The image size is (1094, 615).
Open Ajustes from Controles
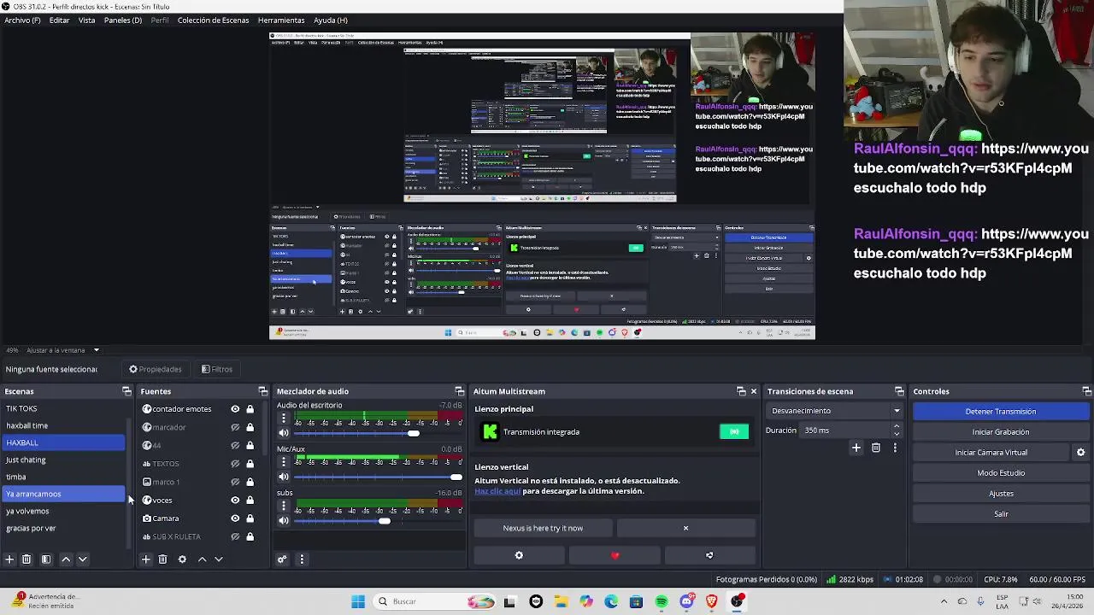(1001, 494)
